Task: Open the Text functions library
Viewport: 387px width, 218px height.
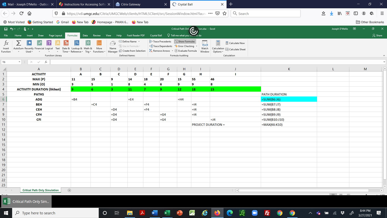Action: (x=58, y=47)
